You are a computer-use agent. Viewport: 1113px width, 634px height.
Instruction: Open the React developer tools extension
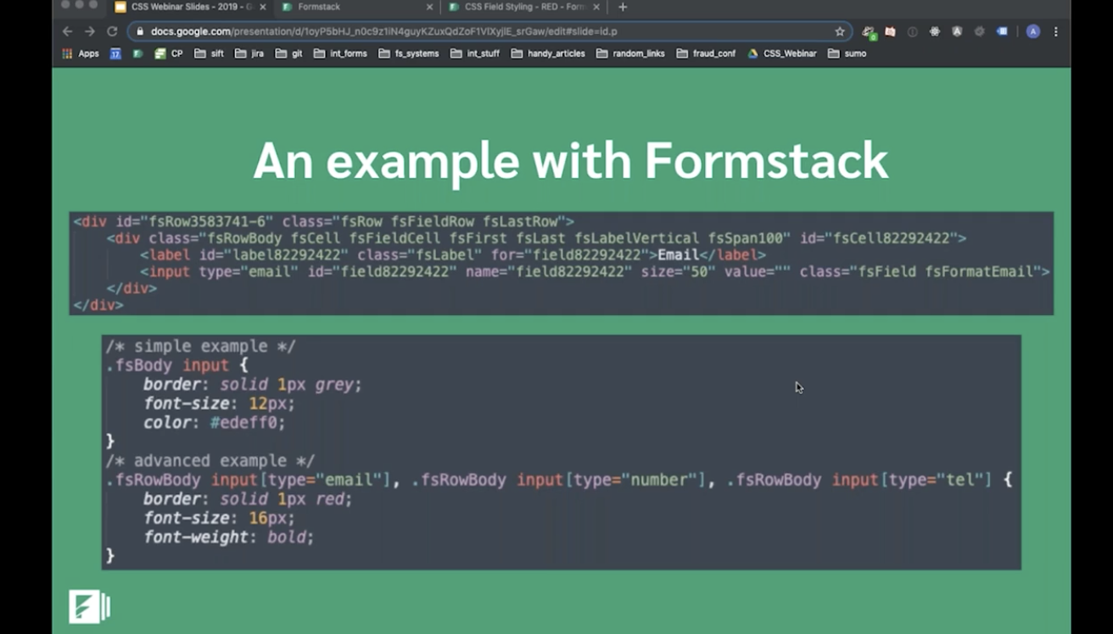(935, 31)
